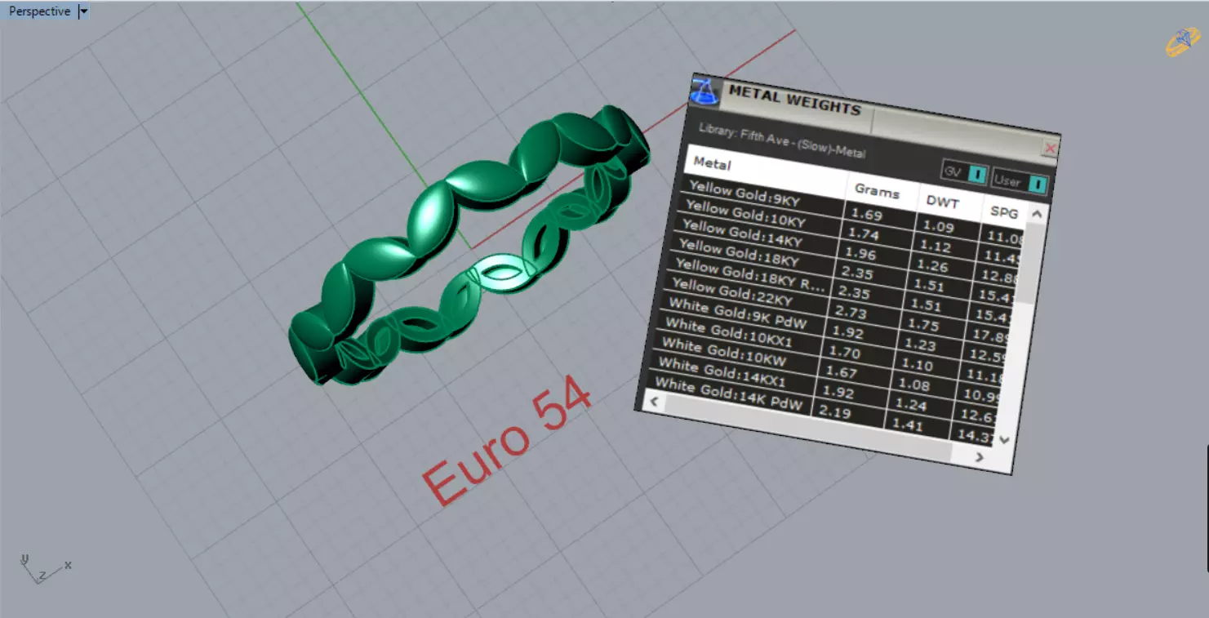Click the 1.10 DWT value
The height and width of the screenshot is (618, 1209).
[916, 365]
